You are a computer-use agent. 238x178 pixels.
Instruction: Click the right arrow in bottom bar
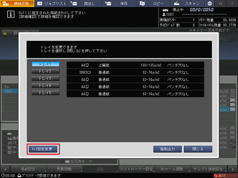[233, 169]
